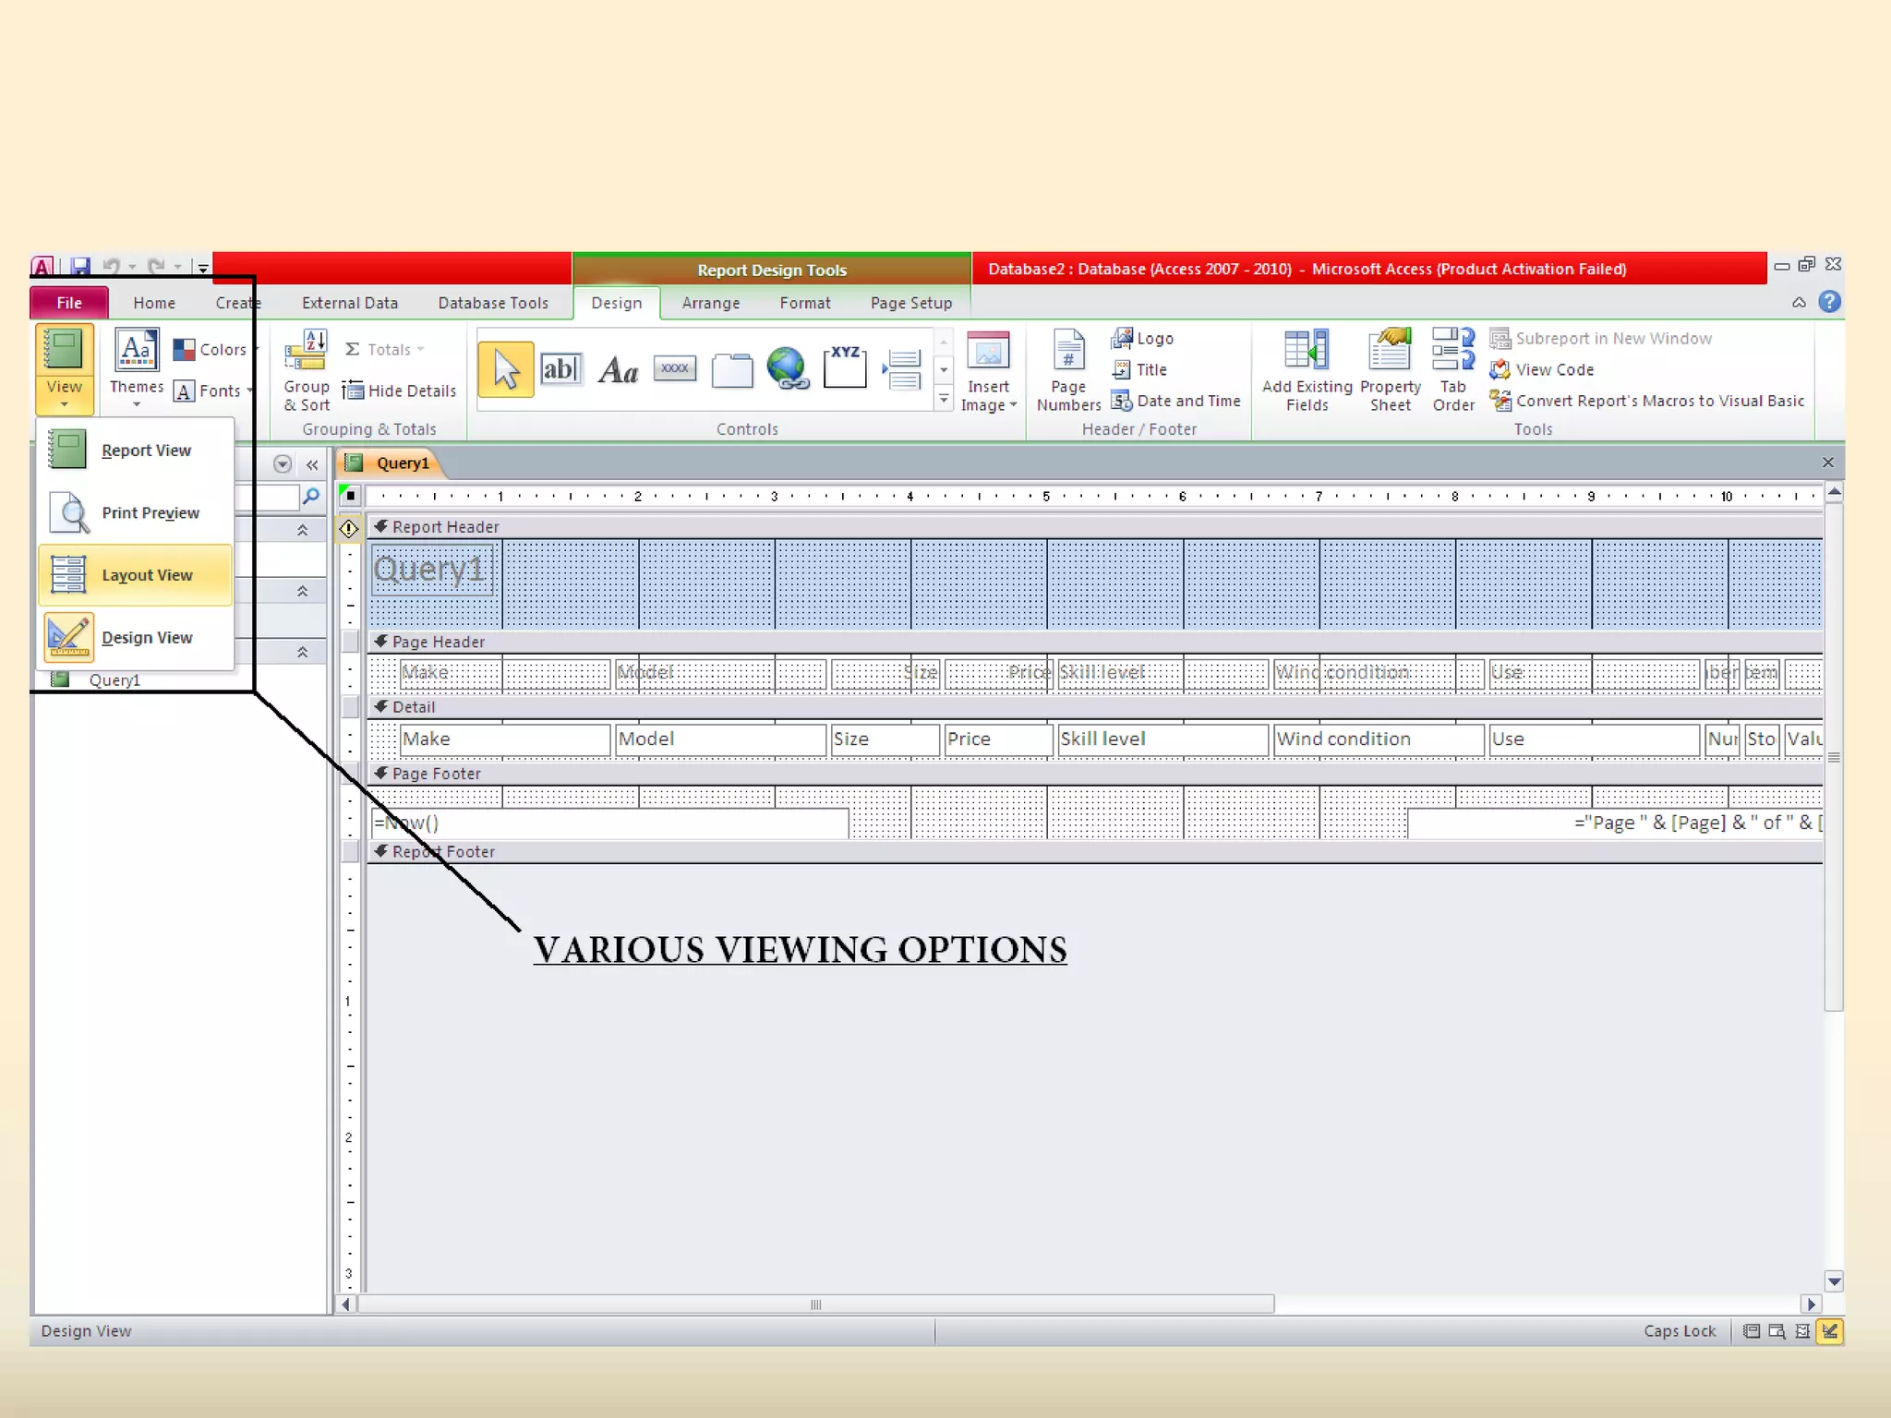This screenshot has width=1891, height=1418.
Task: Open Group & Sort pane
Action: (x=307, y=371)
